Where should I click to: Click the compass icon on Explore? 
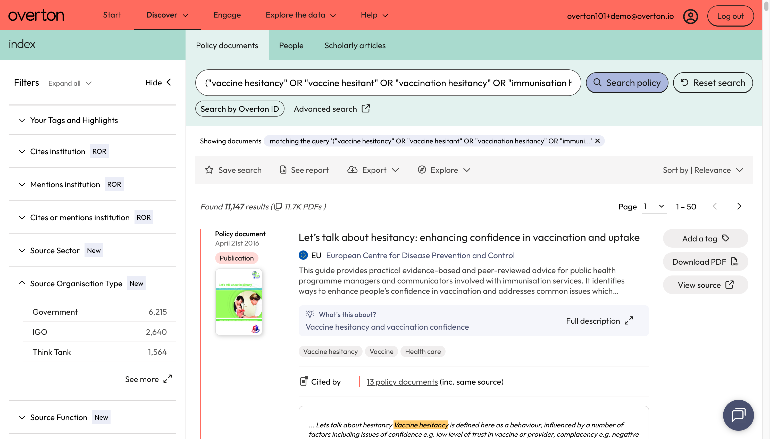tap(422, 170)
